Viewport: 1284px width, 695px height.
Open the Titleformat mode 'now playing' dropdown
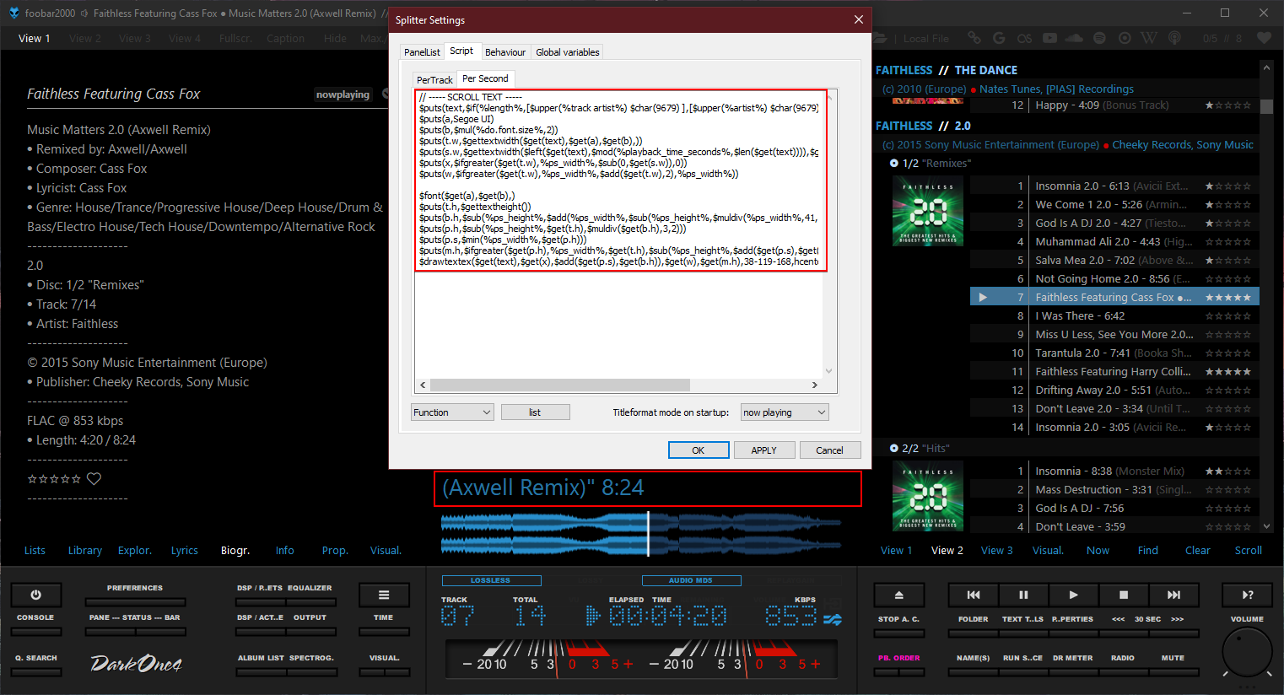point(785,412)
